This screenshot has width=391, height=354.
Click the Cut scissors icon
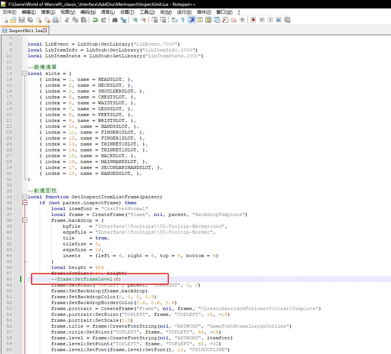(67, 20)
